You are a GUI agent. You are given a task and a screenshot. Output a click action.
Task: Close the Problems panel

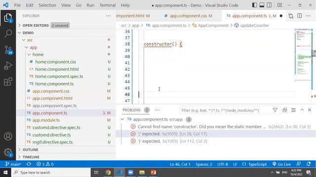(310, 110)
